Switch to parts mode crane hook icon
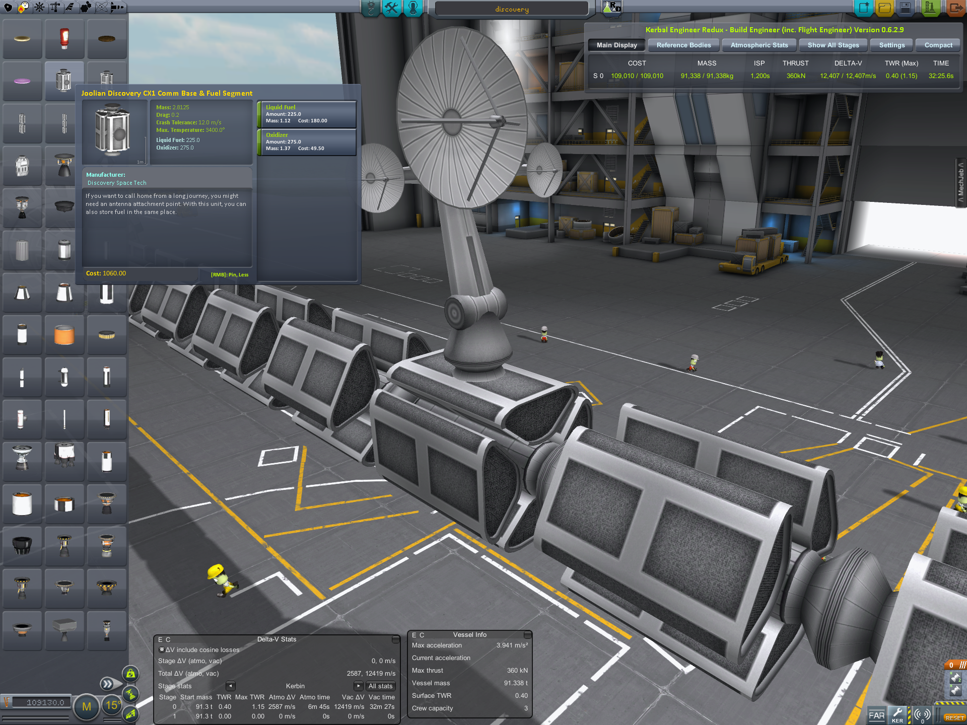 [371, 8]
